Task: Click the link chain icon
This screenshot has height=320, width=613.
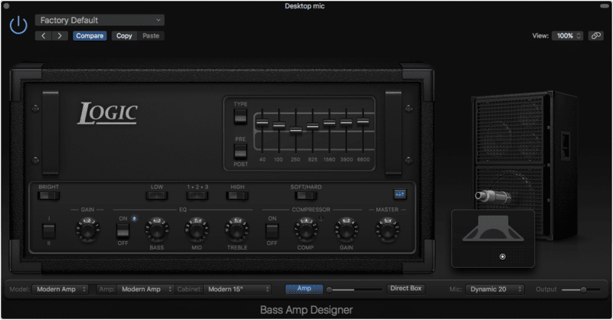Action: coord(596,35)
